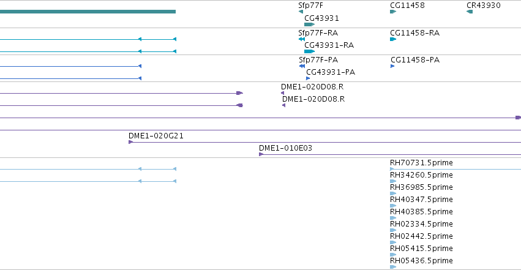Click the CG11458 gene arrow glyph
Screen dimensions: 521x270
(393, 12)
